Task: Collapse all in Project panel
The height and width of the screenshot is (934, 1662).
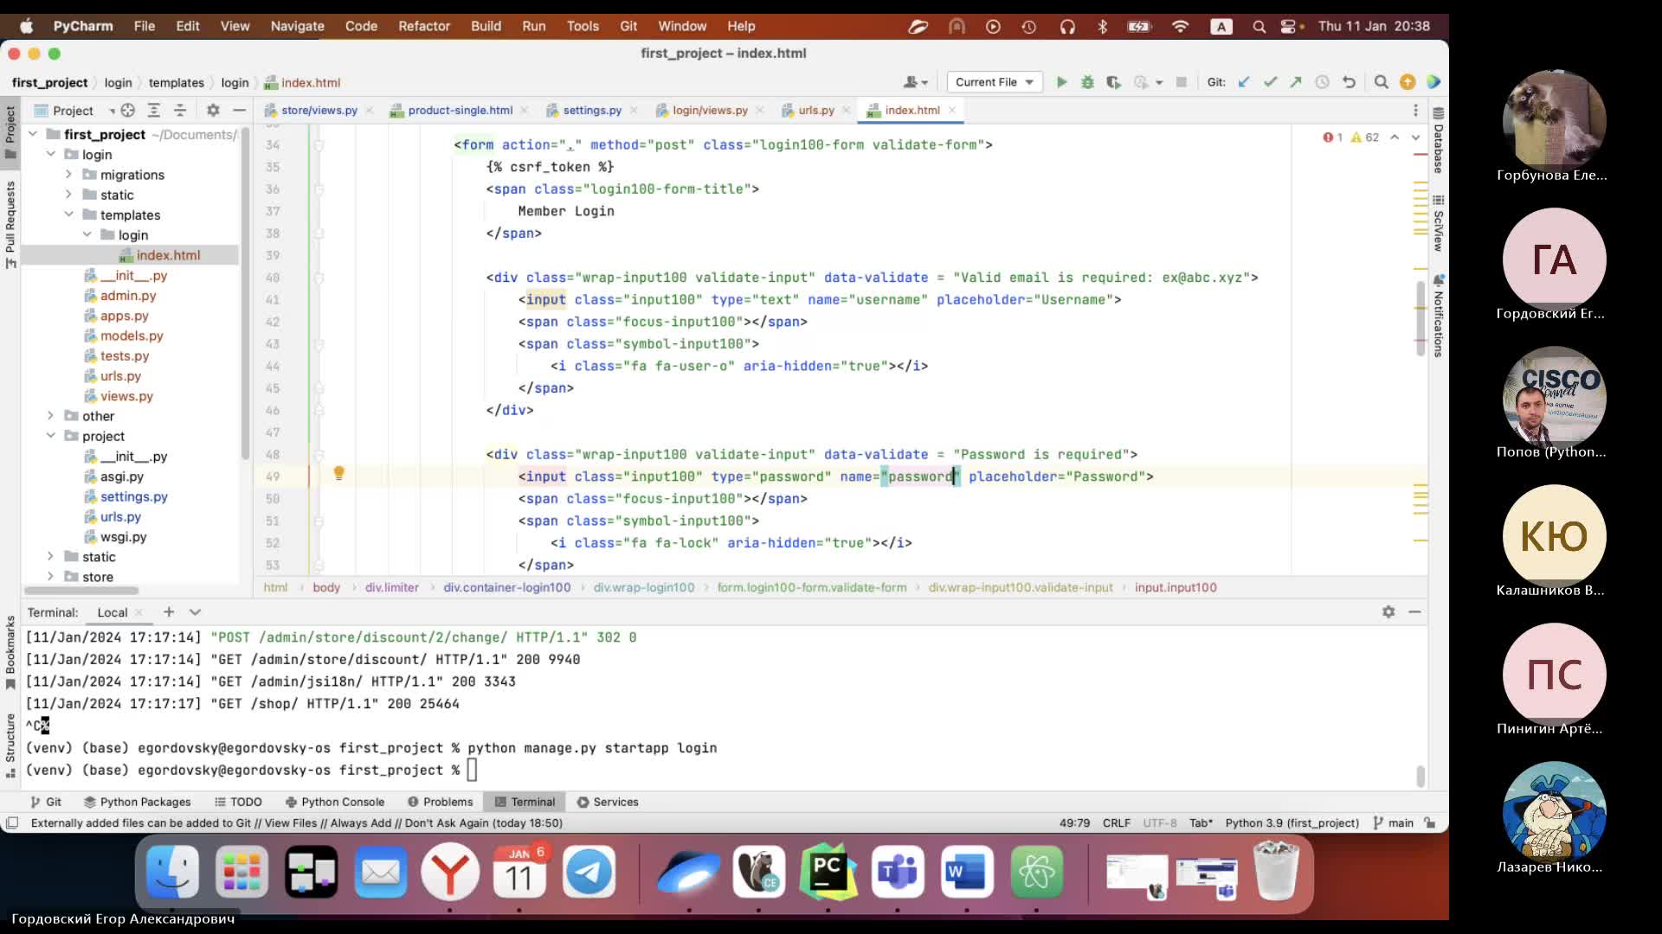Action: (x=180, y=110)
